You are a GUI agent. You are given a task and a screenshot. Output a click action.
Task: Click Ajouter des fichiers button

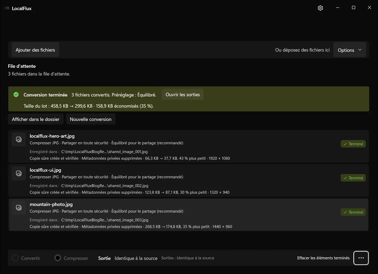[35, 50]
